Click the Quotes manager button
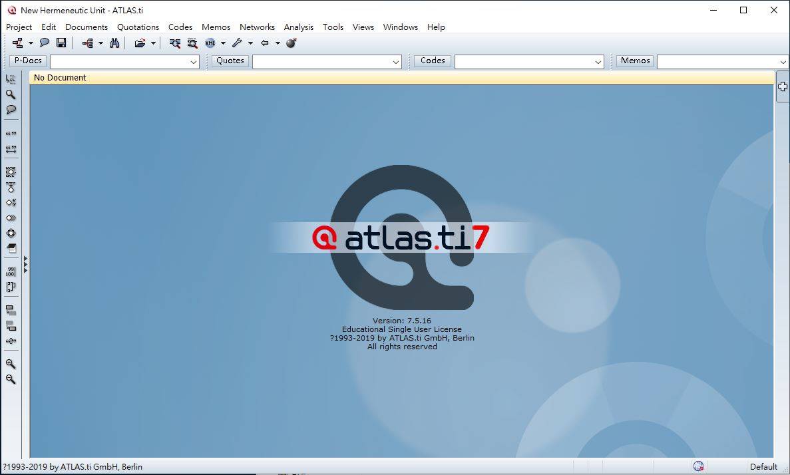This screenshot has height=475, width=790. point(230,61)
